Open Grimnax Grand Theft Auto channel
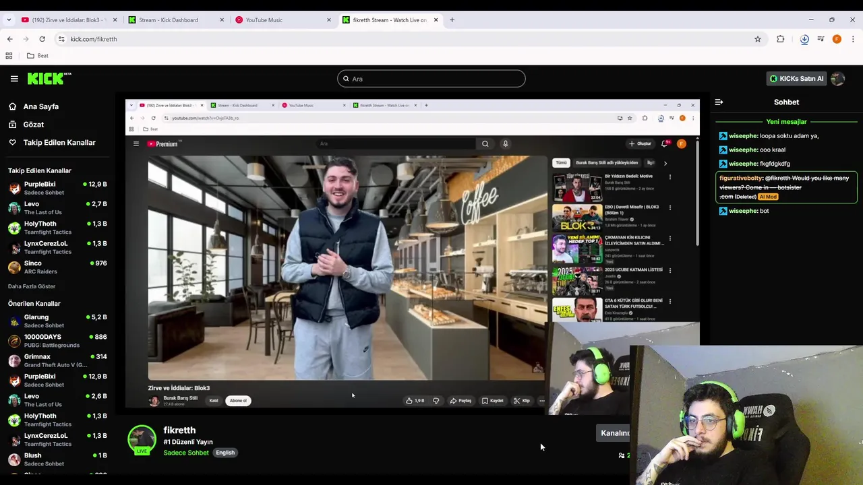 (x=57, y=360)
